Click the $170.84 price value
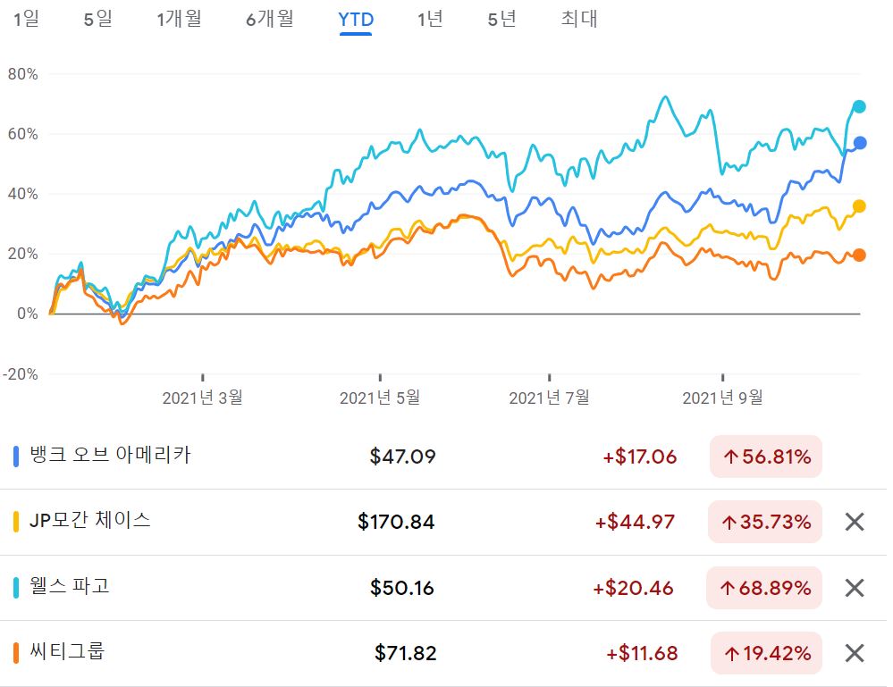Screen dimensions: 893x687 coord(396,522)
